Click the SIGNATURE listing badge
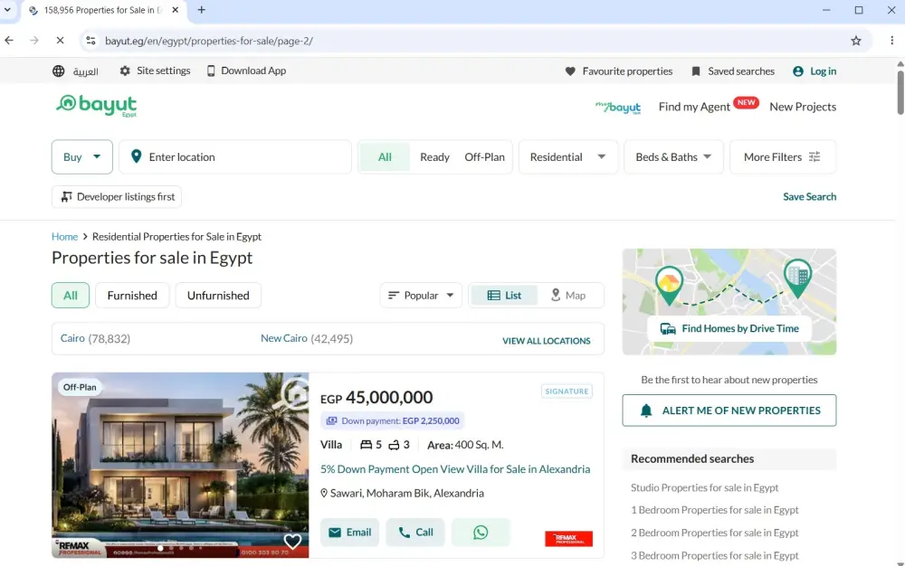This screenshot has width=905, height=566. (x=567, y=391)
